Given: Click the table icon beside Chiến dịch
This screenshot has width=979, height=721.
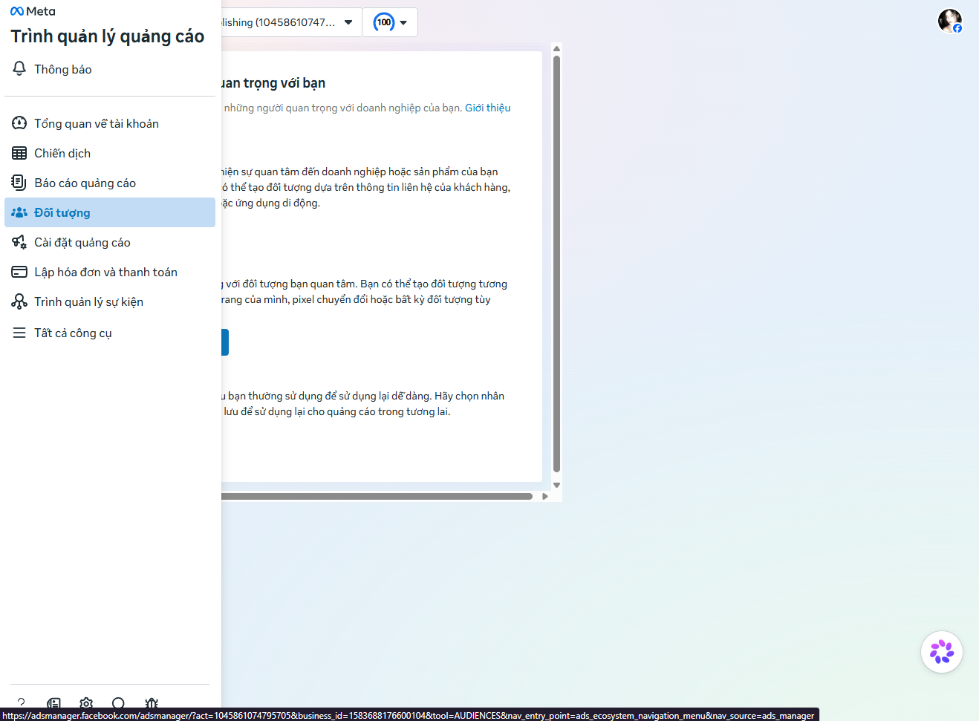Looking at the screenshot, I should (x=19, y=153).
